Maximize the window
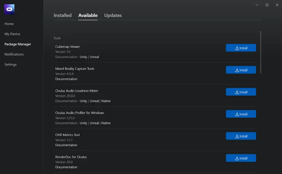 pyautogui.click(x=267, y=5)
